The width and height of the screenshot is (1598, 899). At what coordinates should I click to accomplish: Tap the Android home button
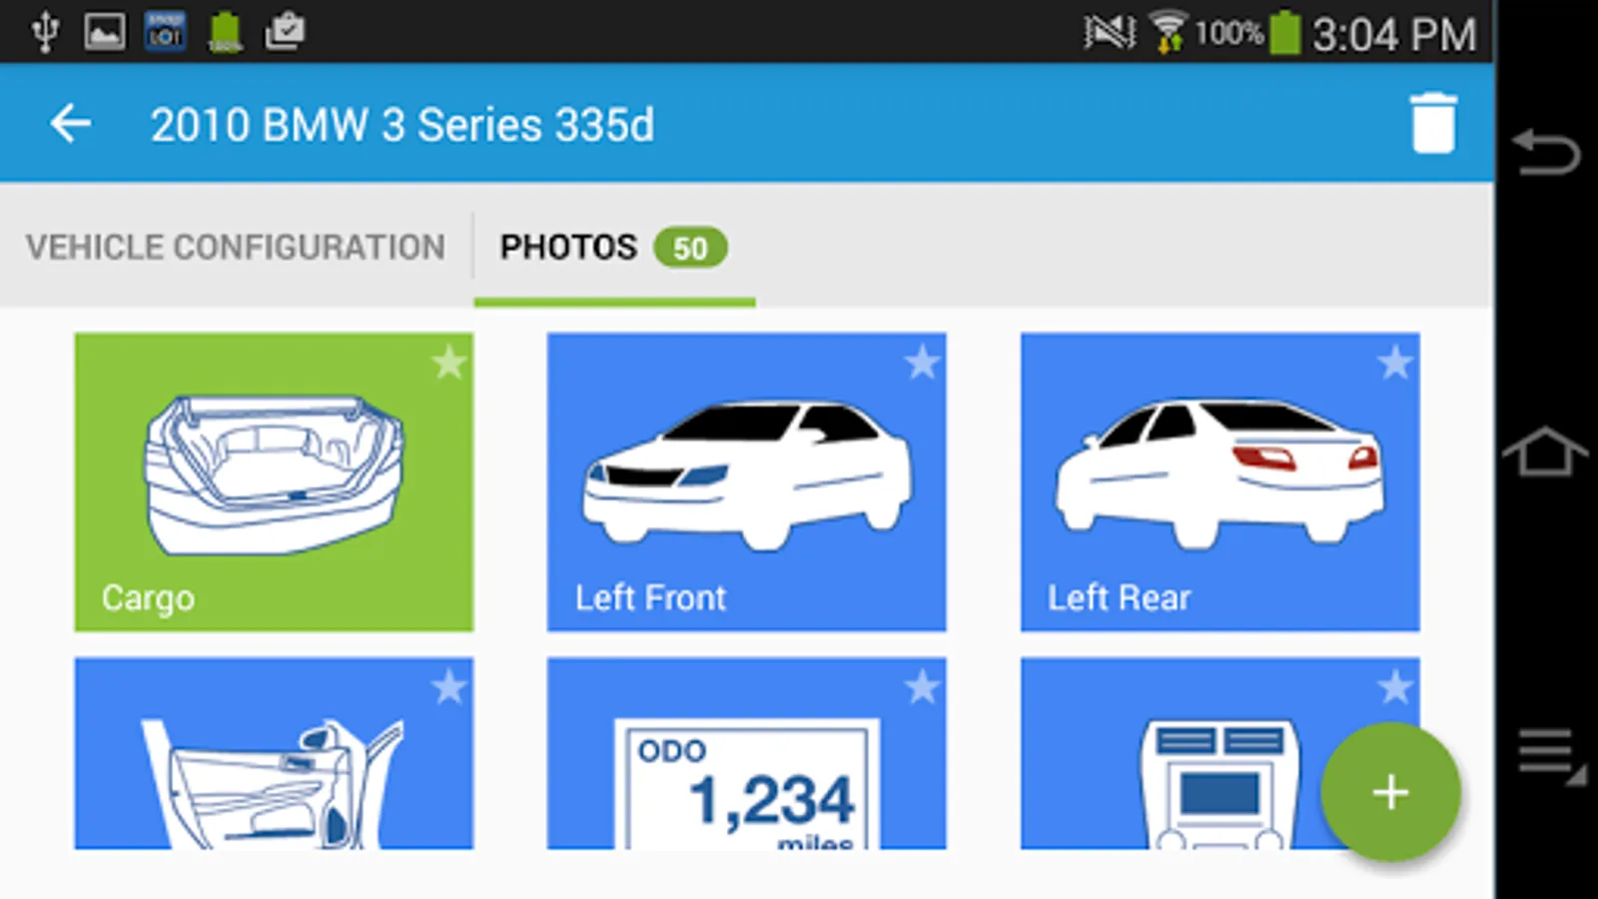point(1545,450)
